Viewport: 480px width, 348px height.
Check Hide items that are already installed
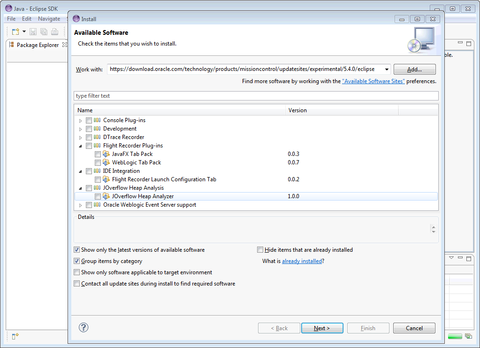pyautogui.click(x=260, y=250)
